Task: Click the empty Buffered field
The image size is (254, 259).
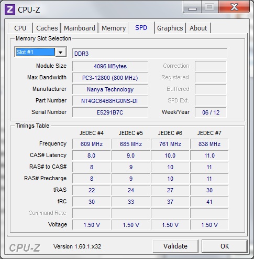Action: (x=211, y=89)
